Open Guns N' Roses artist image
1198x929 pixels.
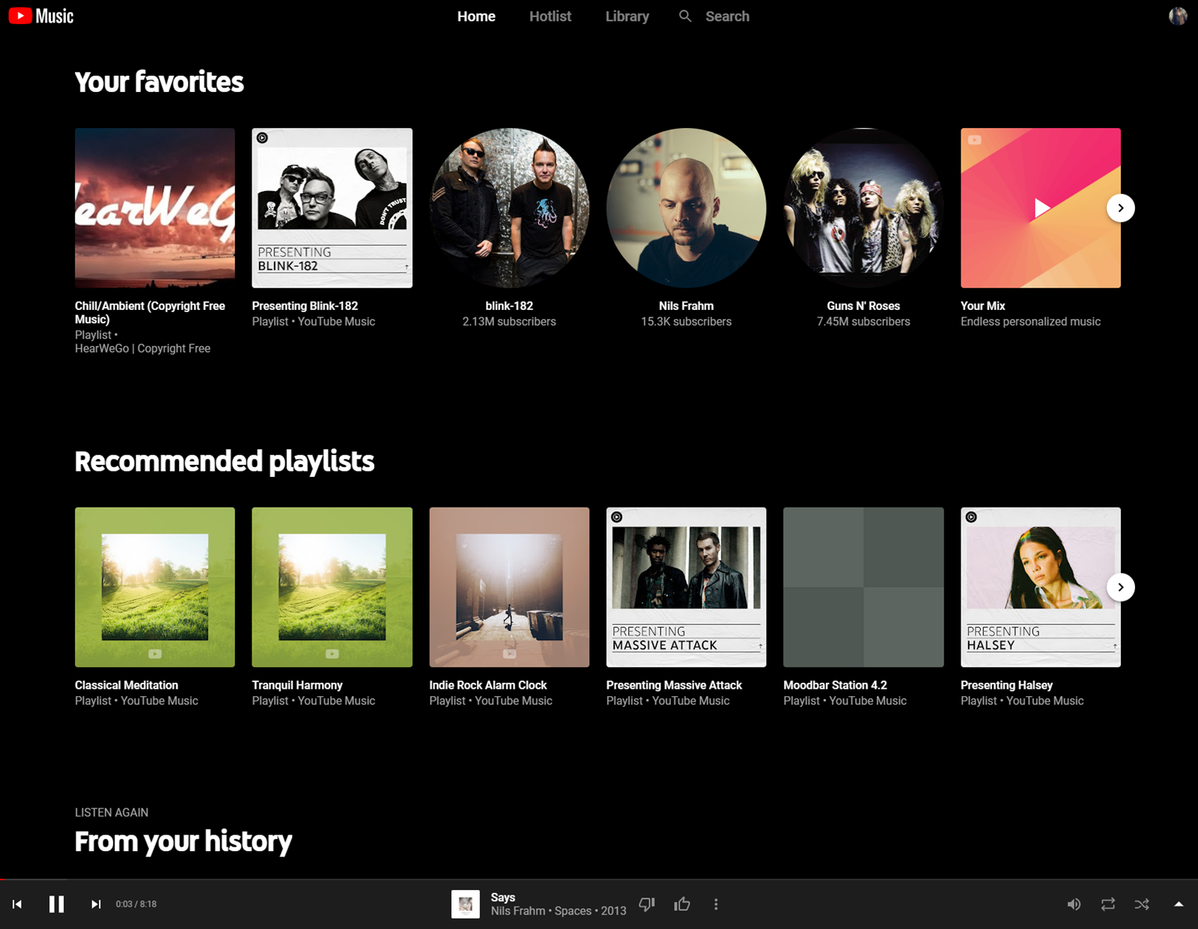click(x=863, y=208)
